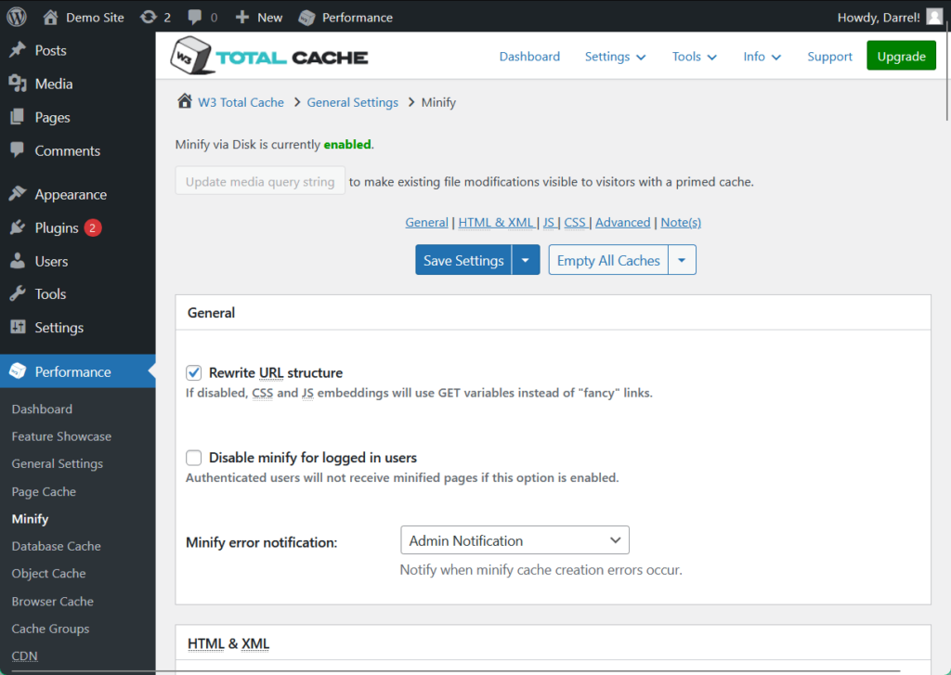Click Empty All Caches button

coord(608,260)
